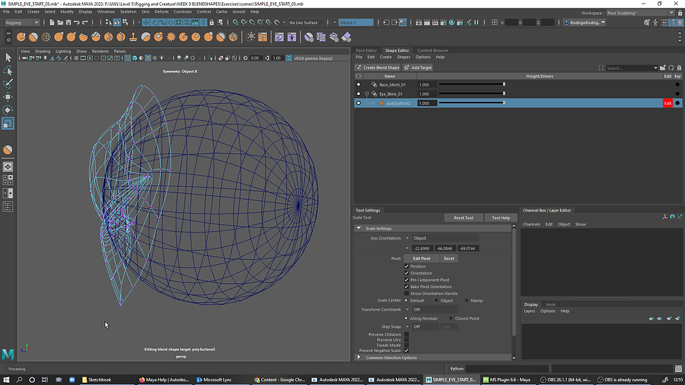Click the New Scene icon
This screenshot has height=385, width=685.
point(52,22)
